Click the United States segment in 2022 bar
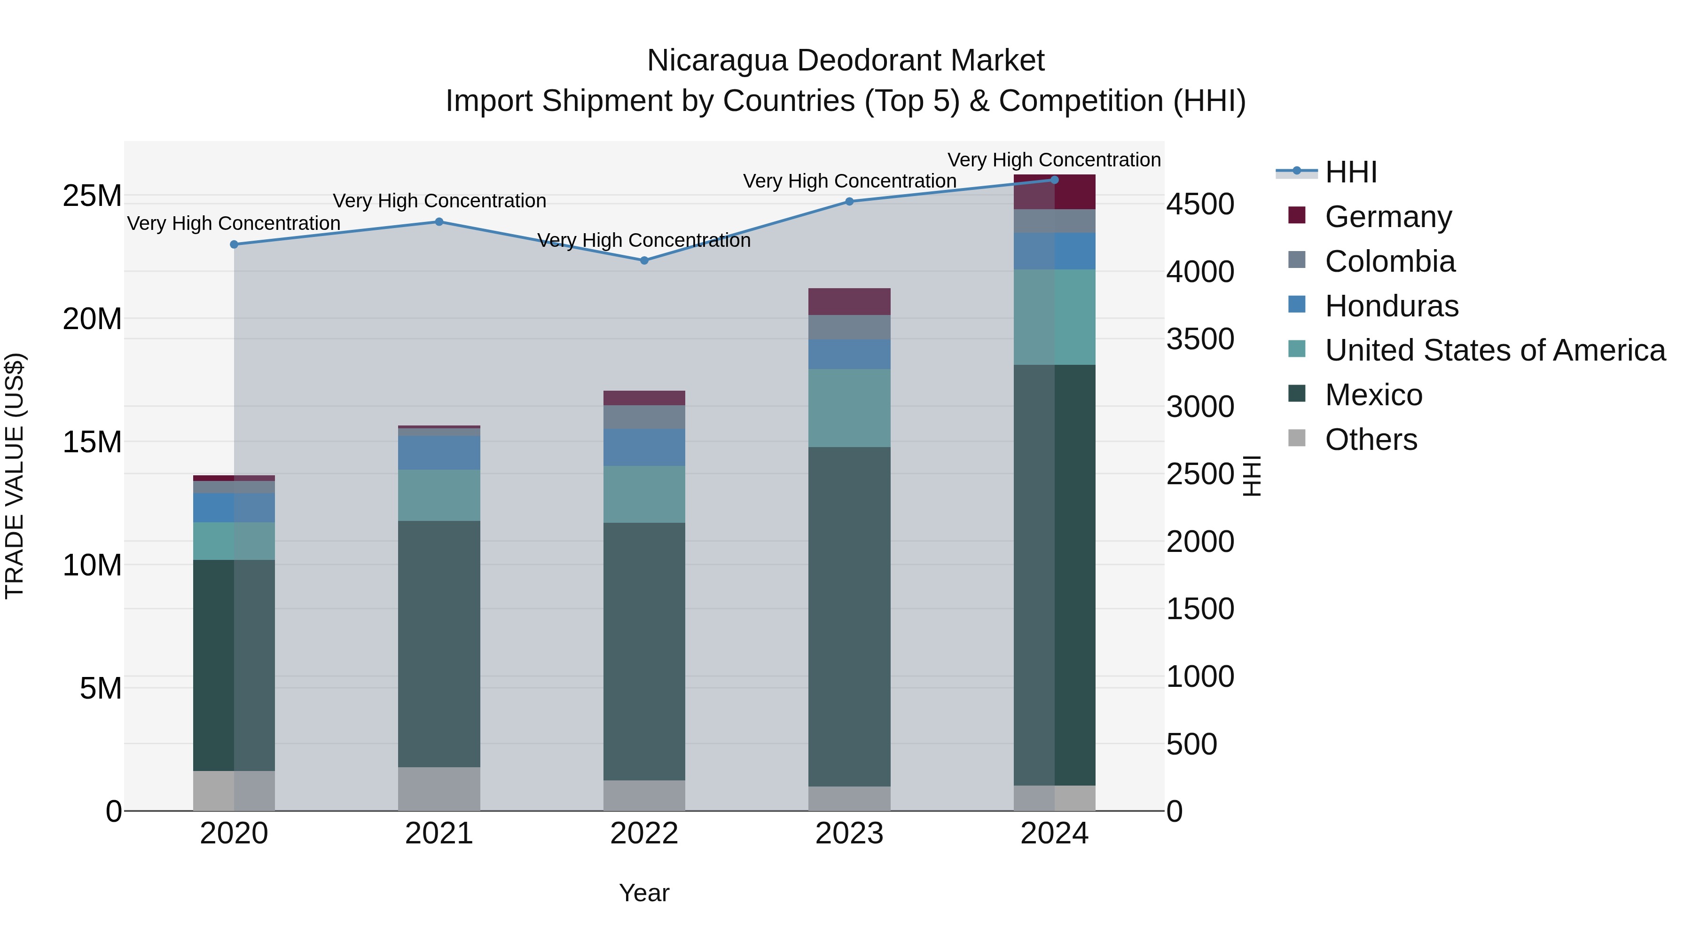 (644, 495)
